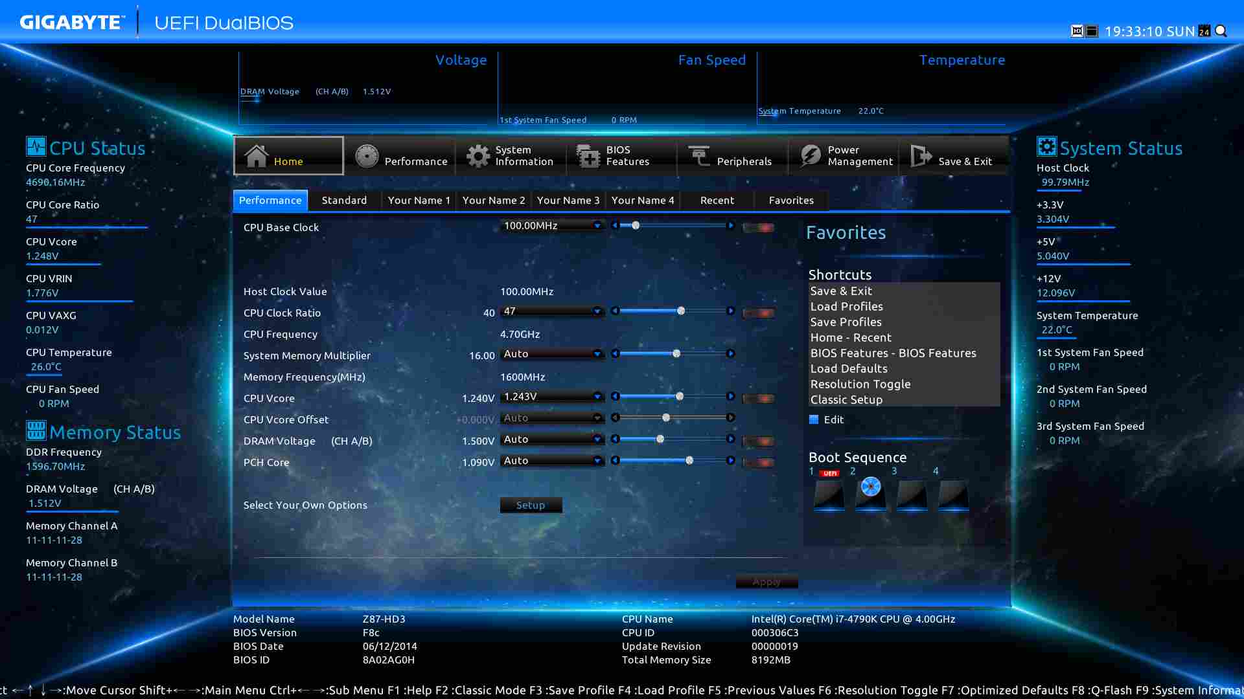
Task: Open the CPU Vcore 1.243V dropdown
Action: pos(597,397)
